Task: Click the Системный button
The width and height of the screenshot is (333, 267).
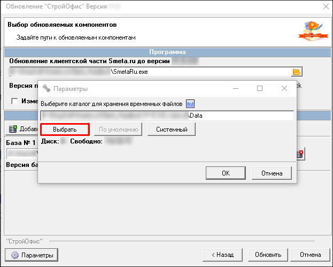Action: pos(172,129)
